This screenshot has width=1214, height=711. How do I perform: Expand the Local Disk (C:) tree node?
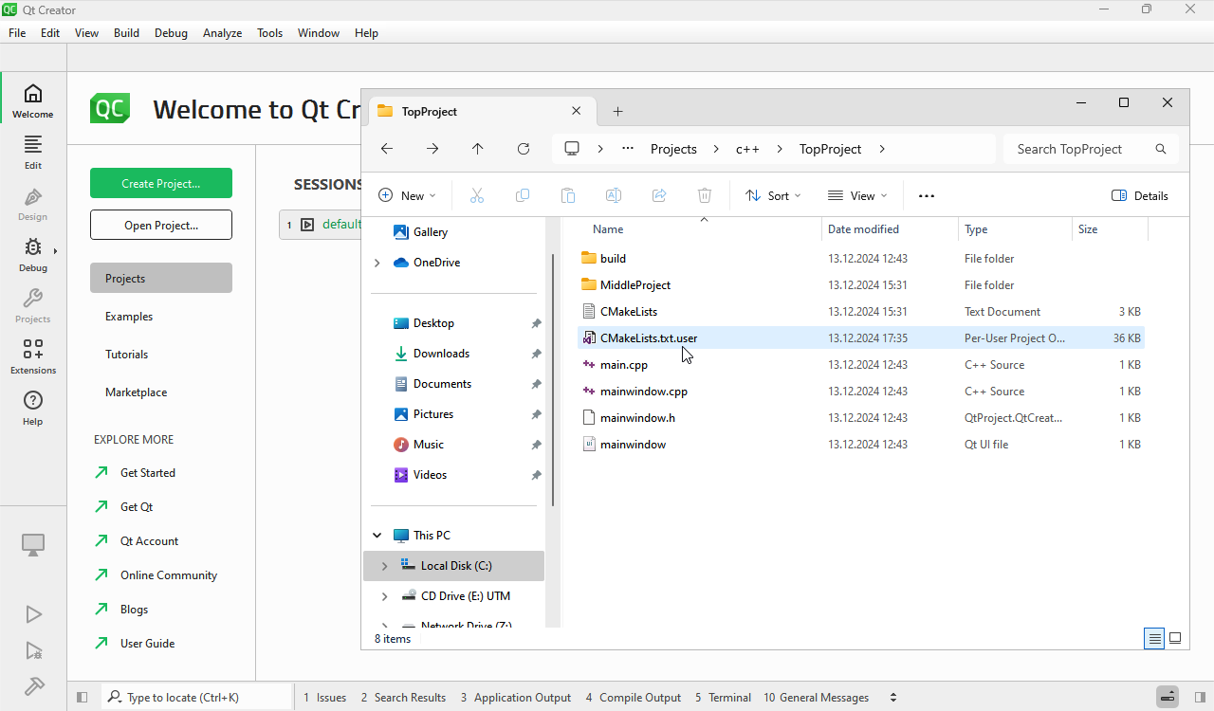pos(384,566)
